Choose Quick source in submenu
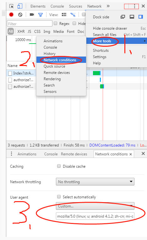Image resolution: width=147 pixels, height=240 pixels. 61,66
